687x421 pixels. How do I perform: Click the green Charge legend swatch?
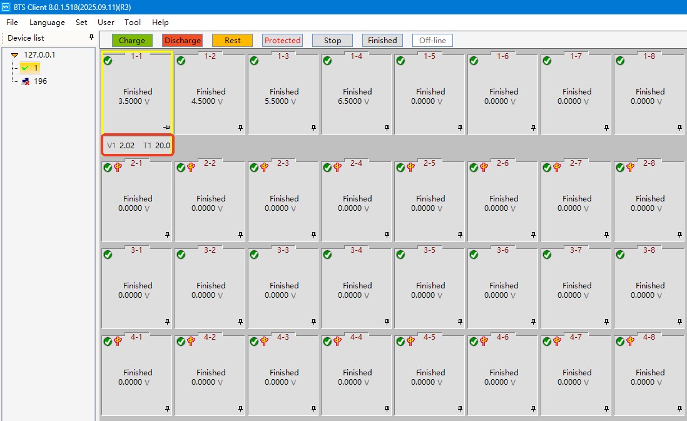coord(132,41)
